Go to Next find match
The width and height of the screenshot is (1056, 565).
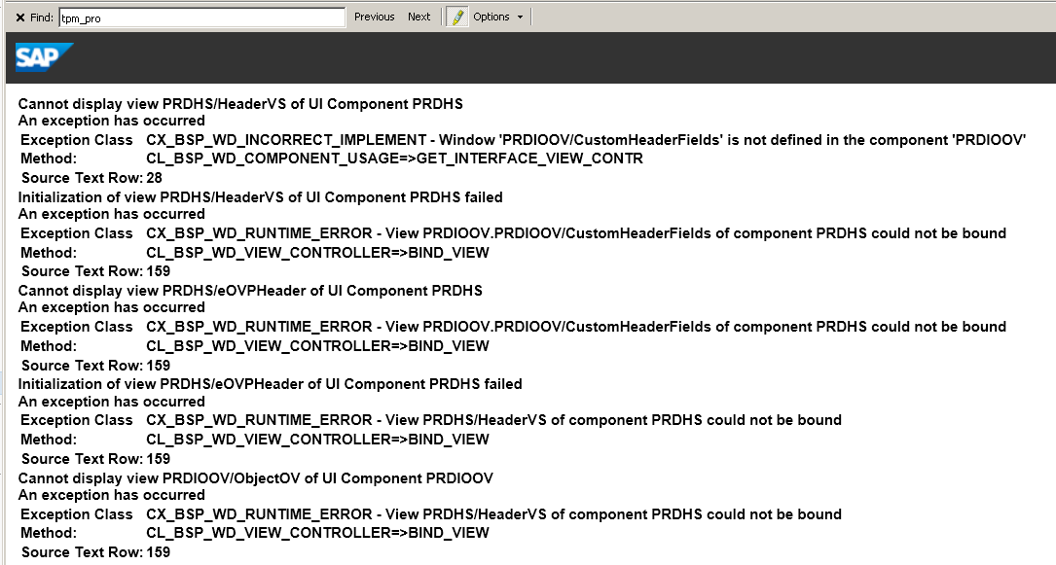click(x=419, y=17)
